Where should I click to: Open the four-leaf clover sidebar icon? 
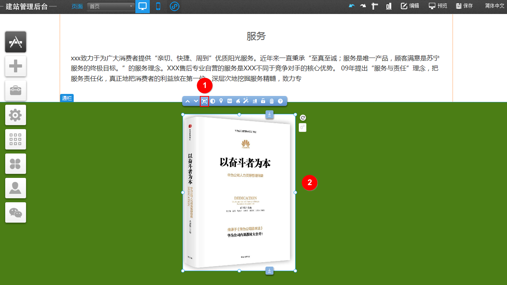click(x=16, y=164)
